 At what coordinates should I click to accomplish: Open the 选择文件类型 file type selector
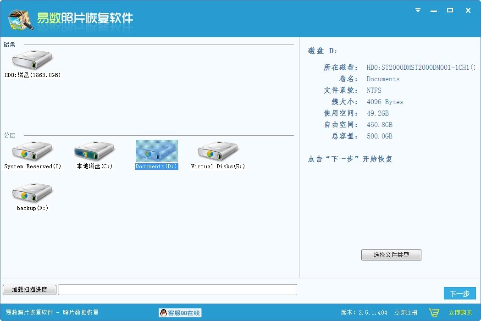(391, 255)
